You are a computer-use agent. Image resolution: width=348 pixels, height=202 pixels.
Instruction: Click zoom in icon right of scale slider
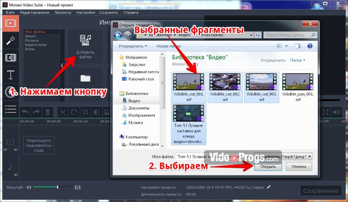click(x=78, y=188)
